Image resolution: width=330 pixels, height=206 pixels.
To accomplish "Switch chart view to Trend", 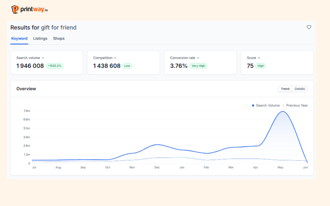I will pyautogui.click(x=285, y=89).
